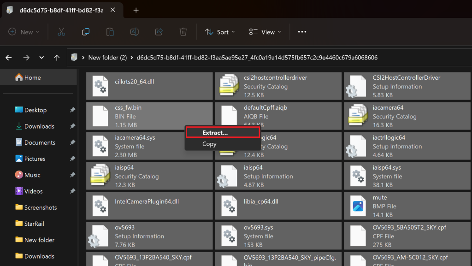472x266 pixels.
Task: Add a new tab with plus button
Action: coord(136,10)
